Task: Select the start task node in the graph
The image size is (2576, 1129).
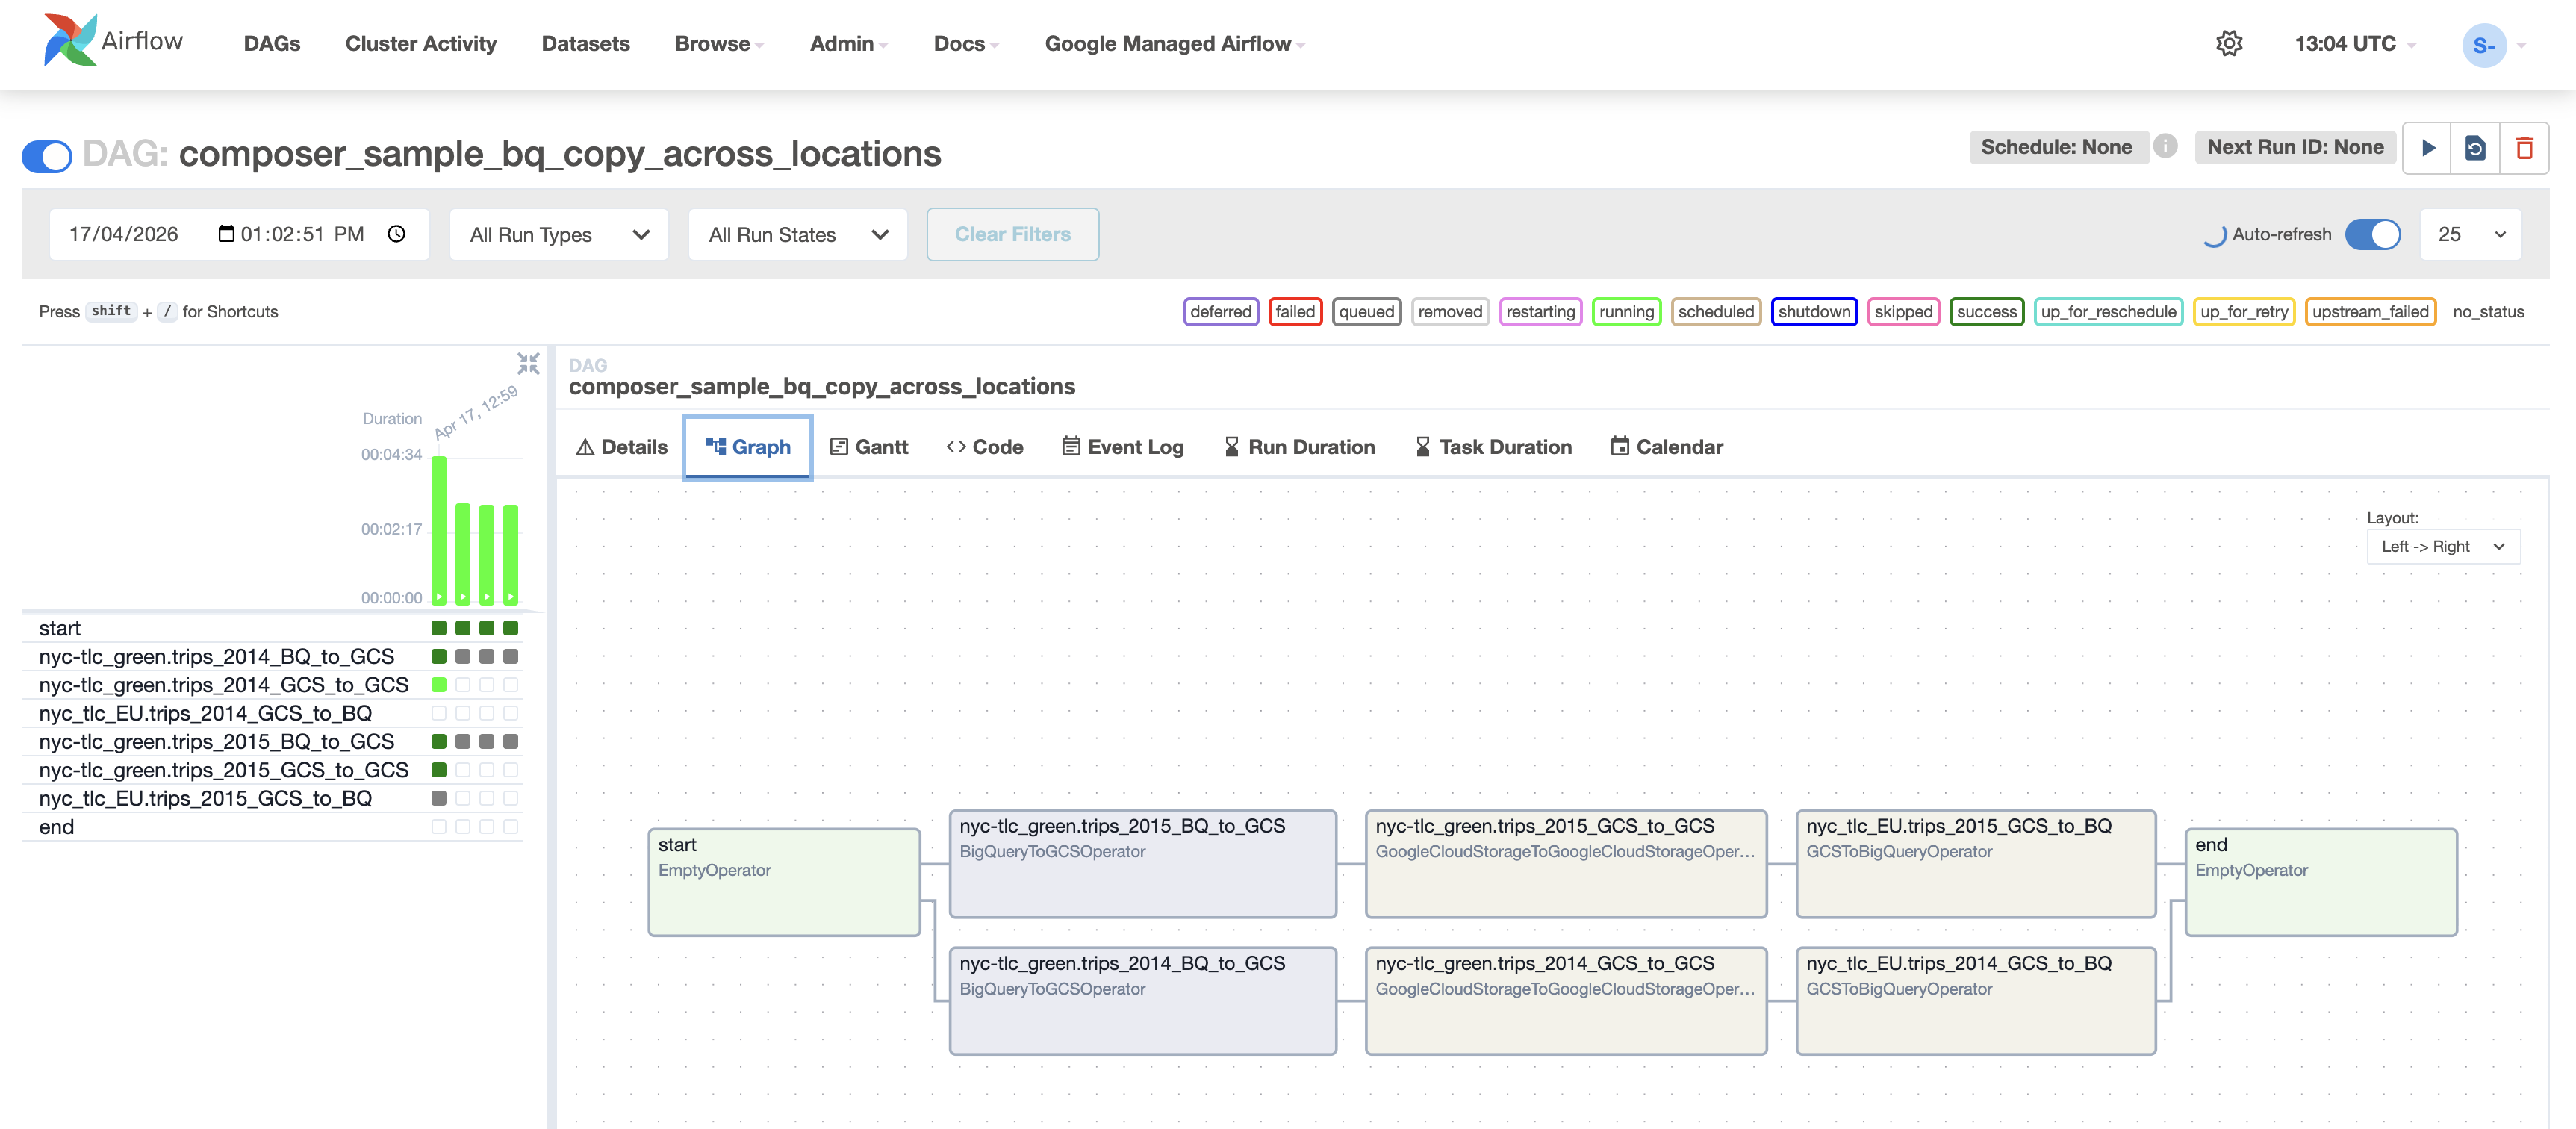Action: pyautogui.click(x=784, y=881)
